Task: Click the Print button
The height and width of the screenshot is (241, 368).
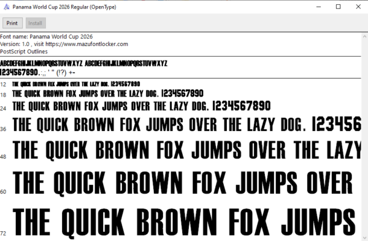Action: pyautogui.click(x=12, y=23)
